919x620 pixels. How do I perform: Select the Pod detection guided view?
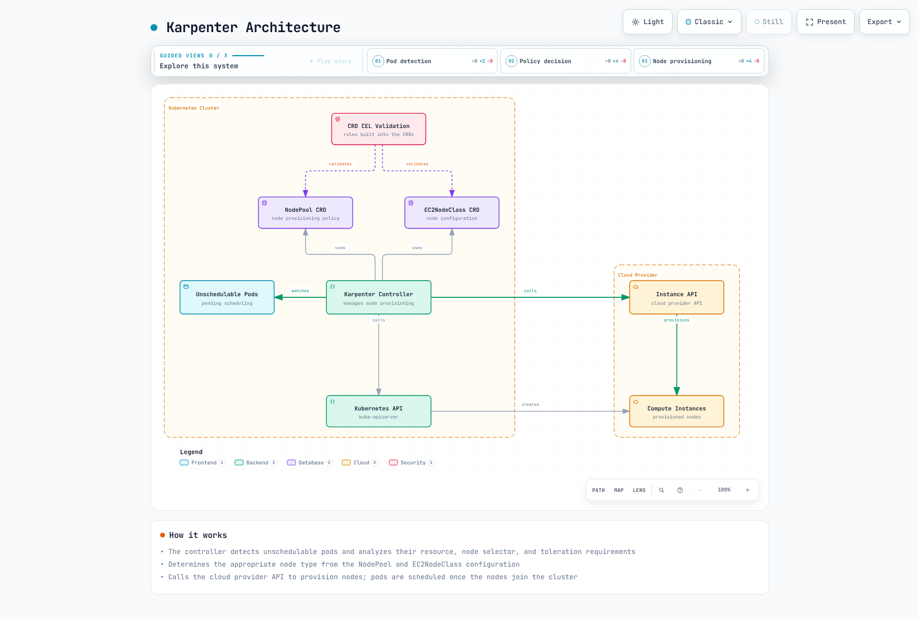pyautogui.click(x=433, y=61)
